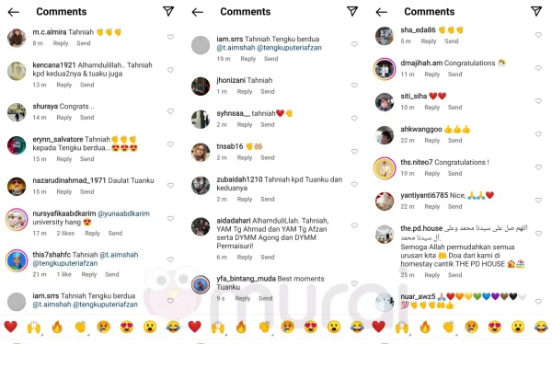Like m.c.almira's comment with the heart
The height and width of the screenshot is (368, 552).
[170, 37]
